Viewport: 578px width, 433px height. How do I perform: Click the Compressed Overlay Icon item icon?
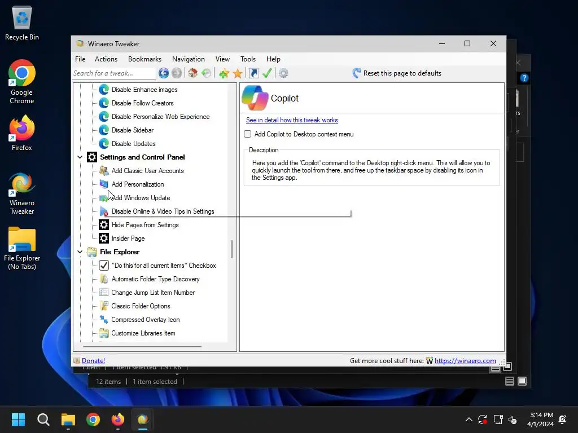[x=104, y=320]
